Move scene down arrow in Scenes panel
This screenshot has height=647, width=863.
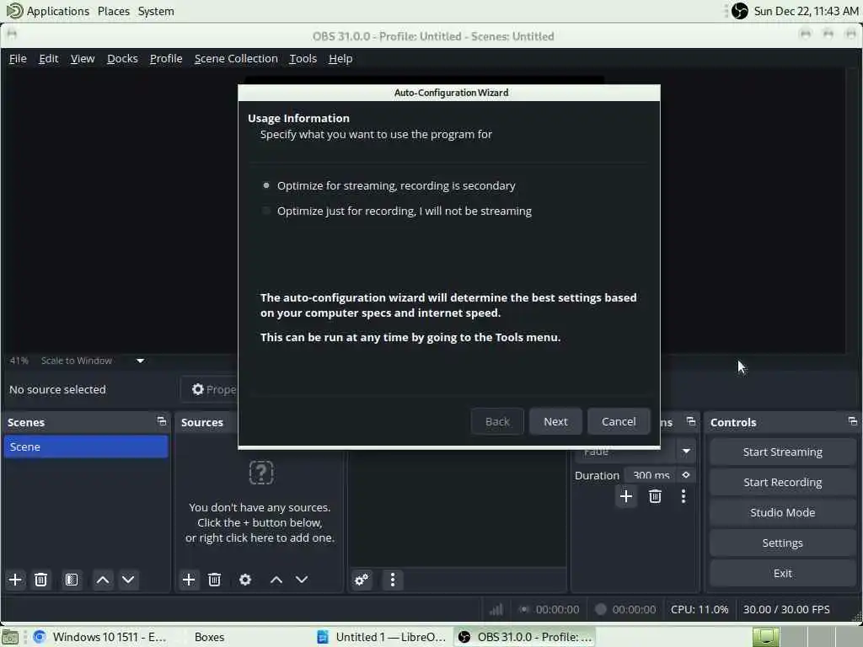click(x=128, y=580)
